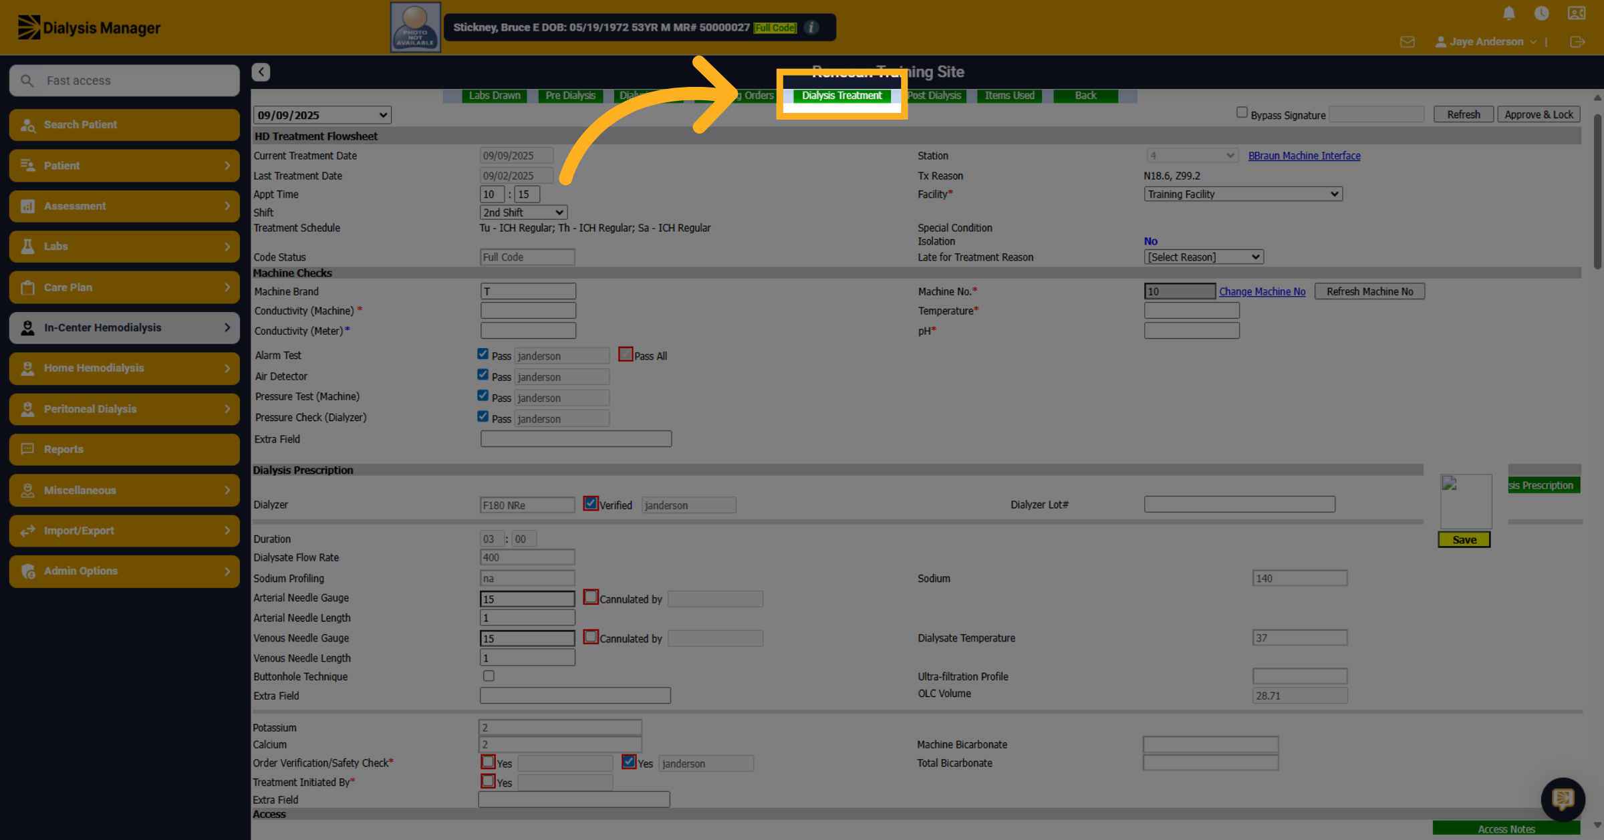
Task: Enable the Bypass Signature checkbox
Action: click(1242, 113)
